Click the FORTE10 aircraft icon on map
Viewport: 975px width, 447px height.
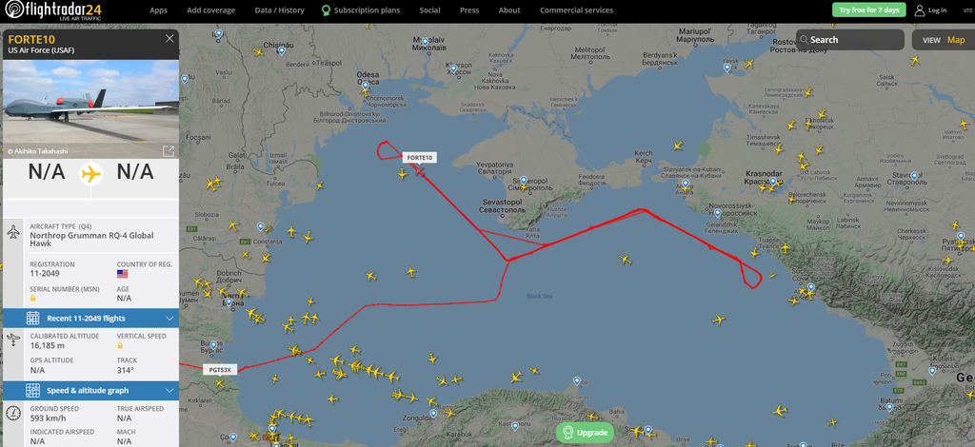coord(420,171)
